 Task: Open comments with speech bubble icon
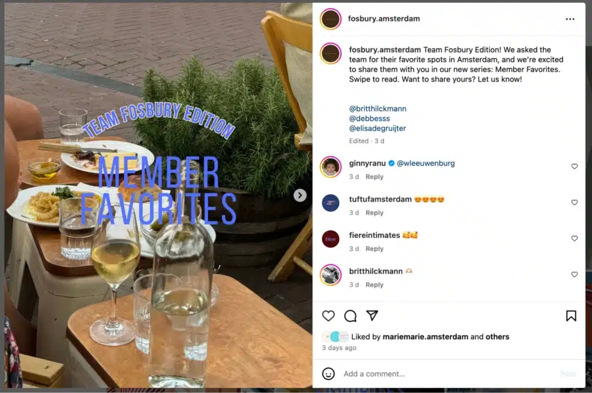(x=350, y=316)
